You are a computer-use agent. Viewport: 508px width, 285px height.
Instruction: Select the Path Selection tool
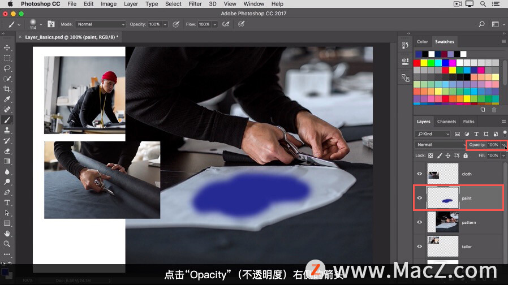(7, 213)
